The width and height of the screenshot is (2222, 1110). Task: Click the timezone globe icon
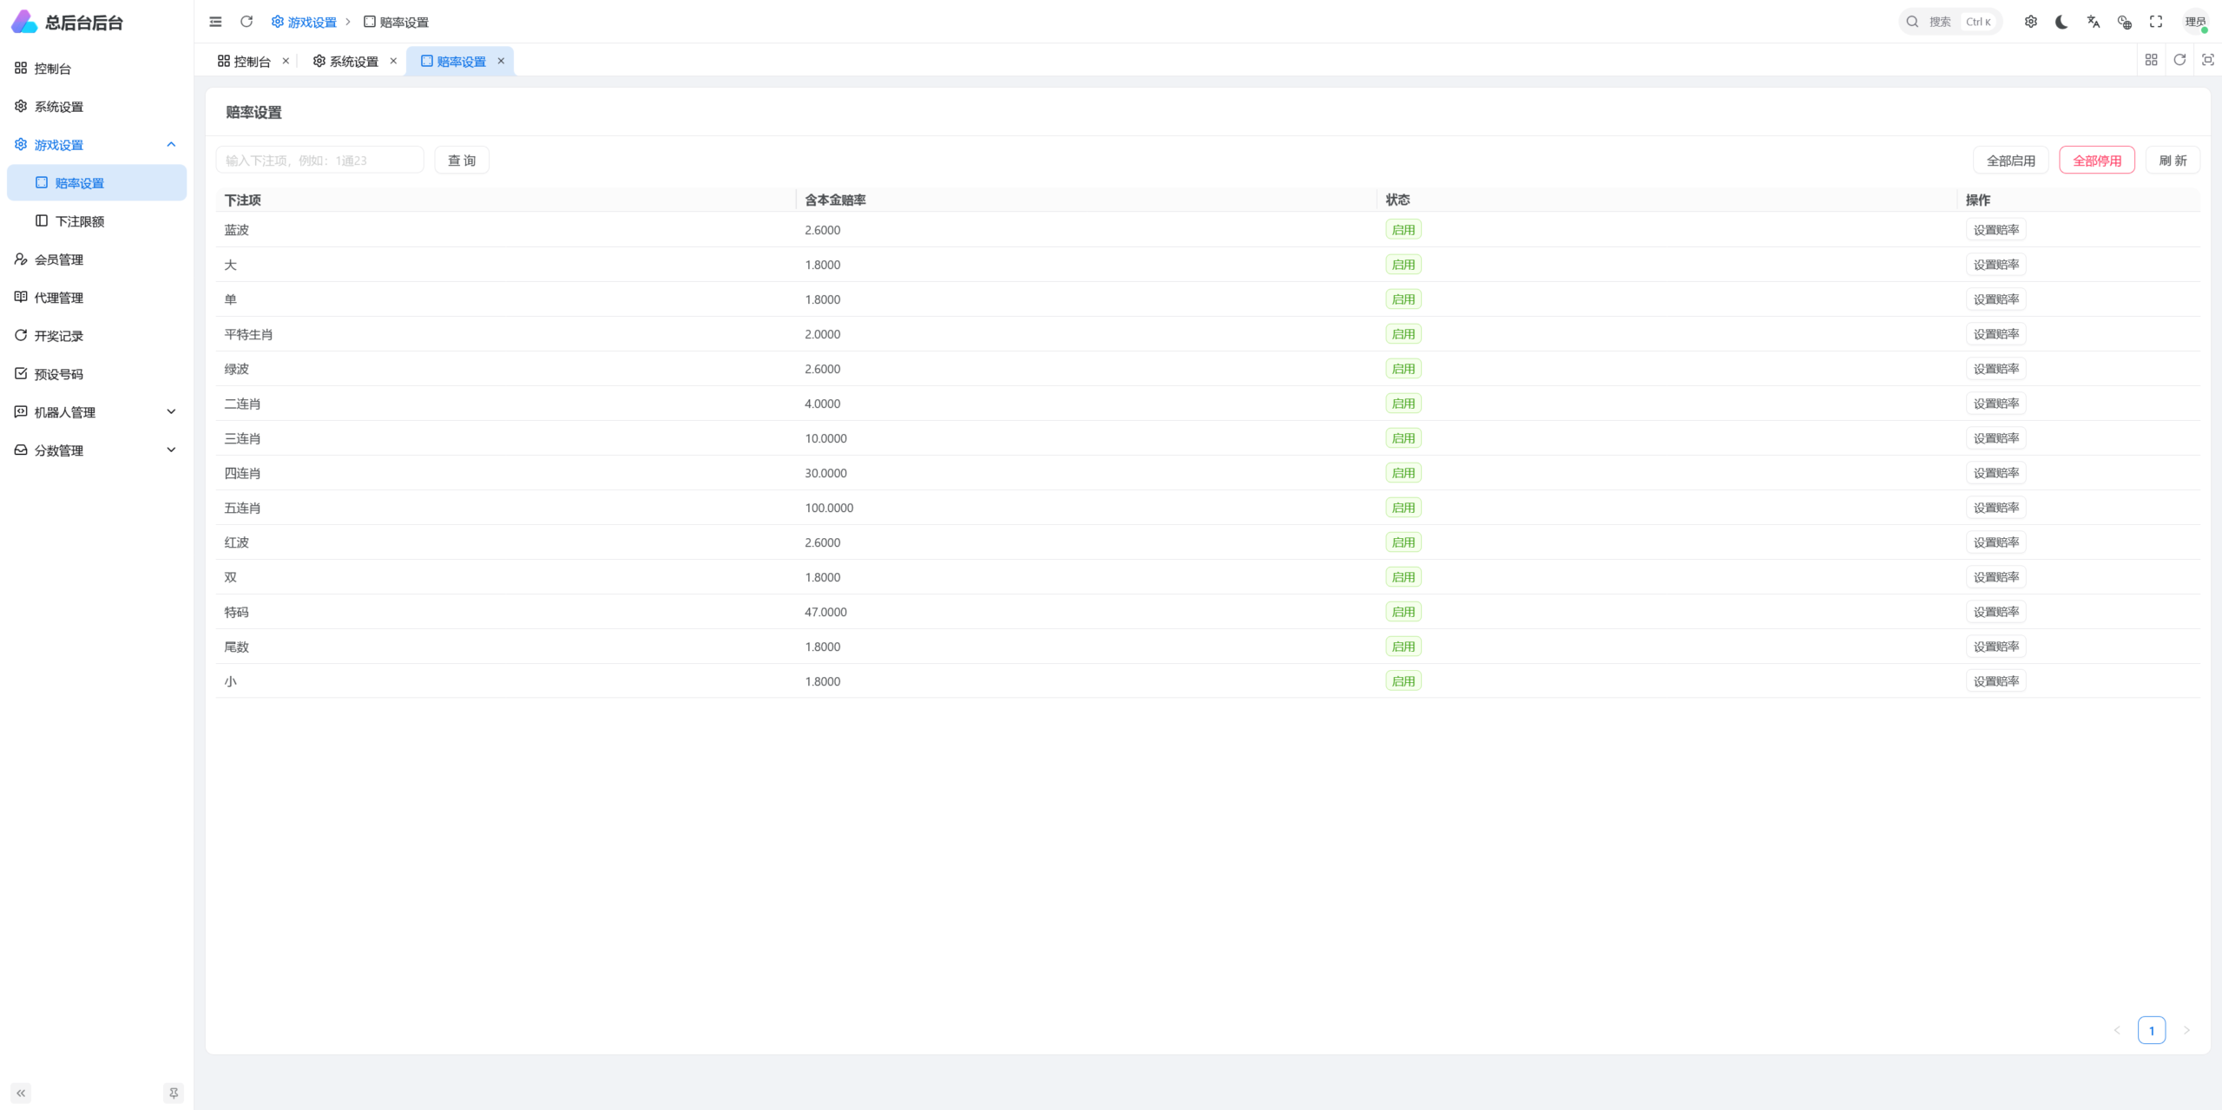2125,22
